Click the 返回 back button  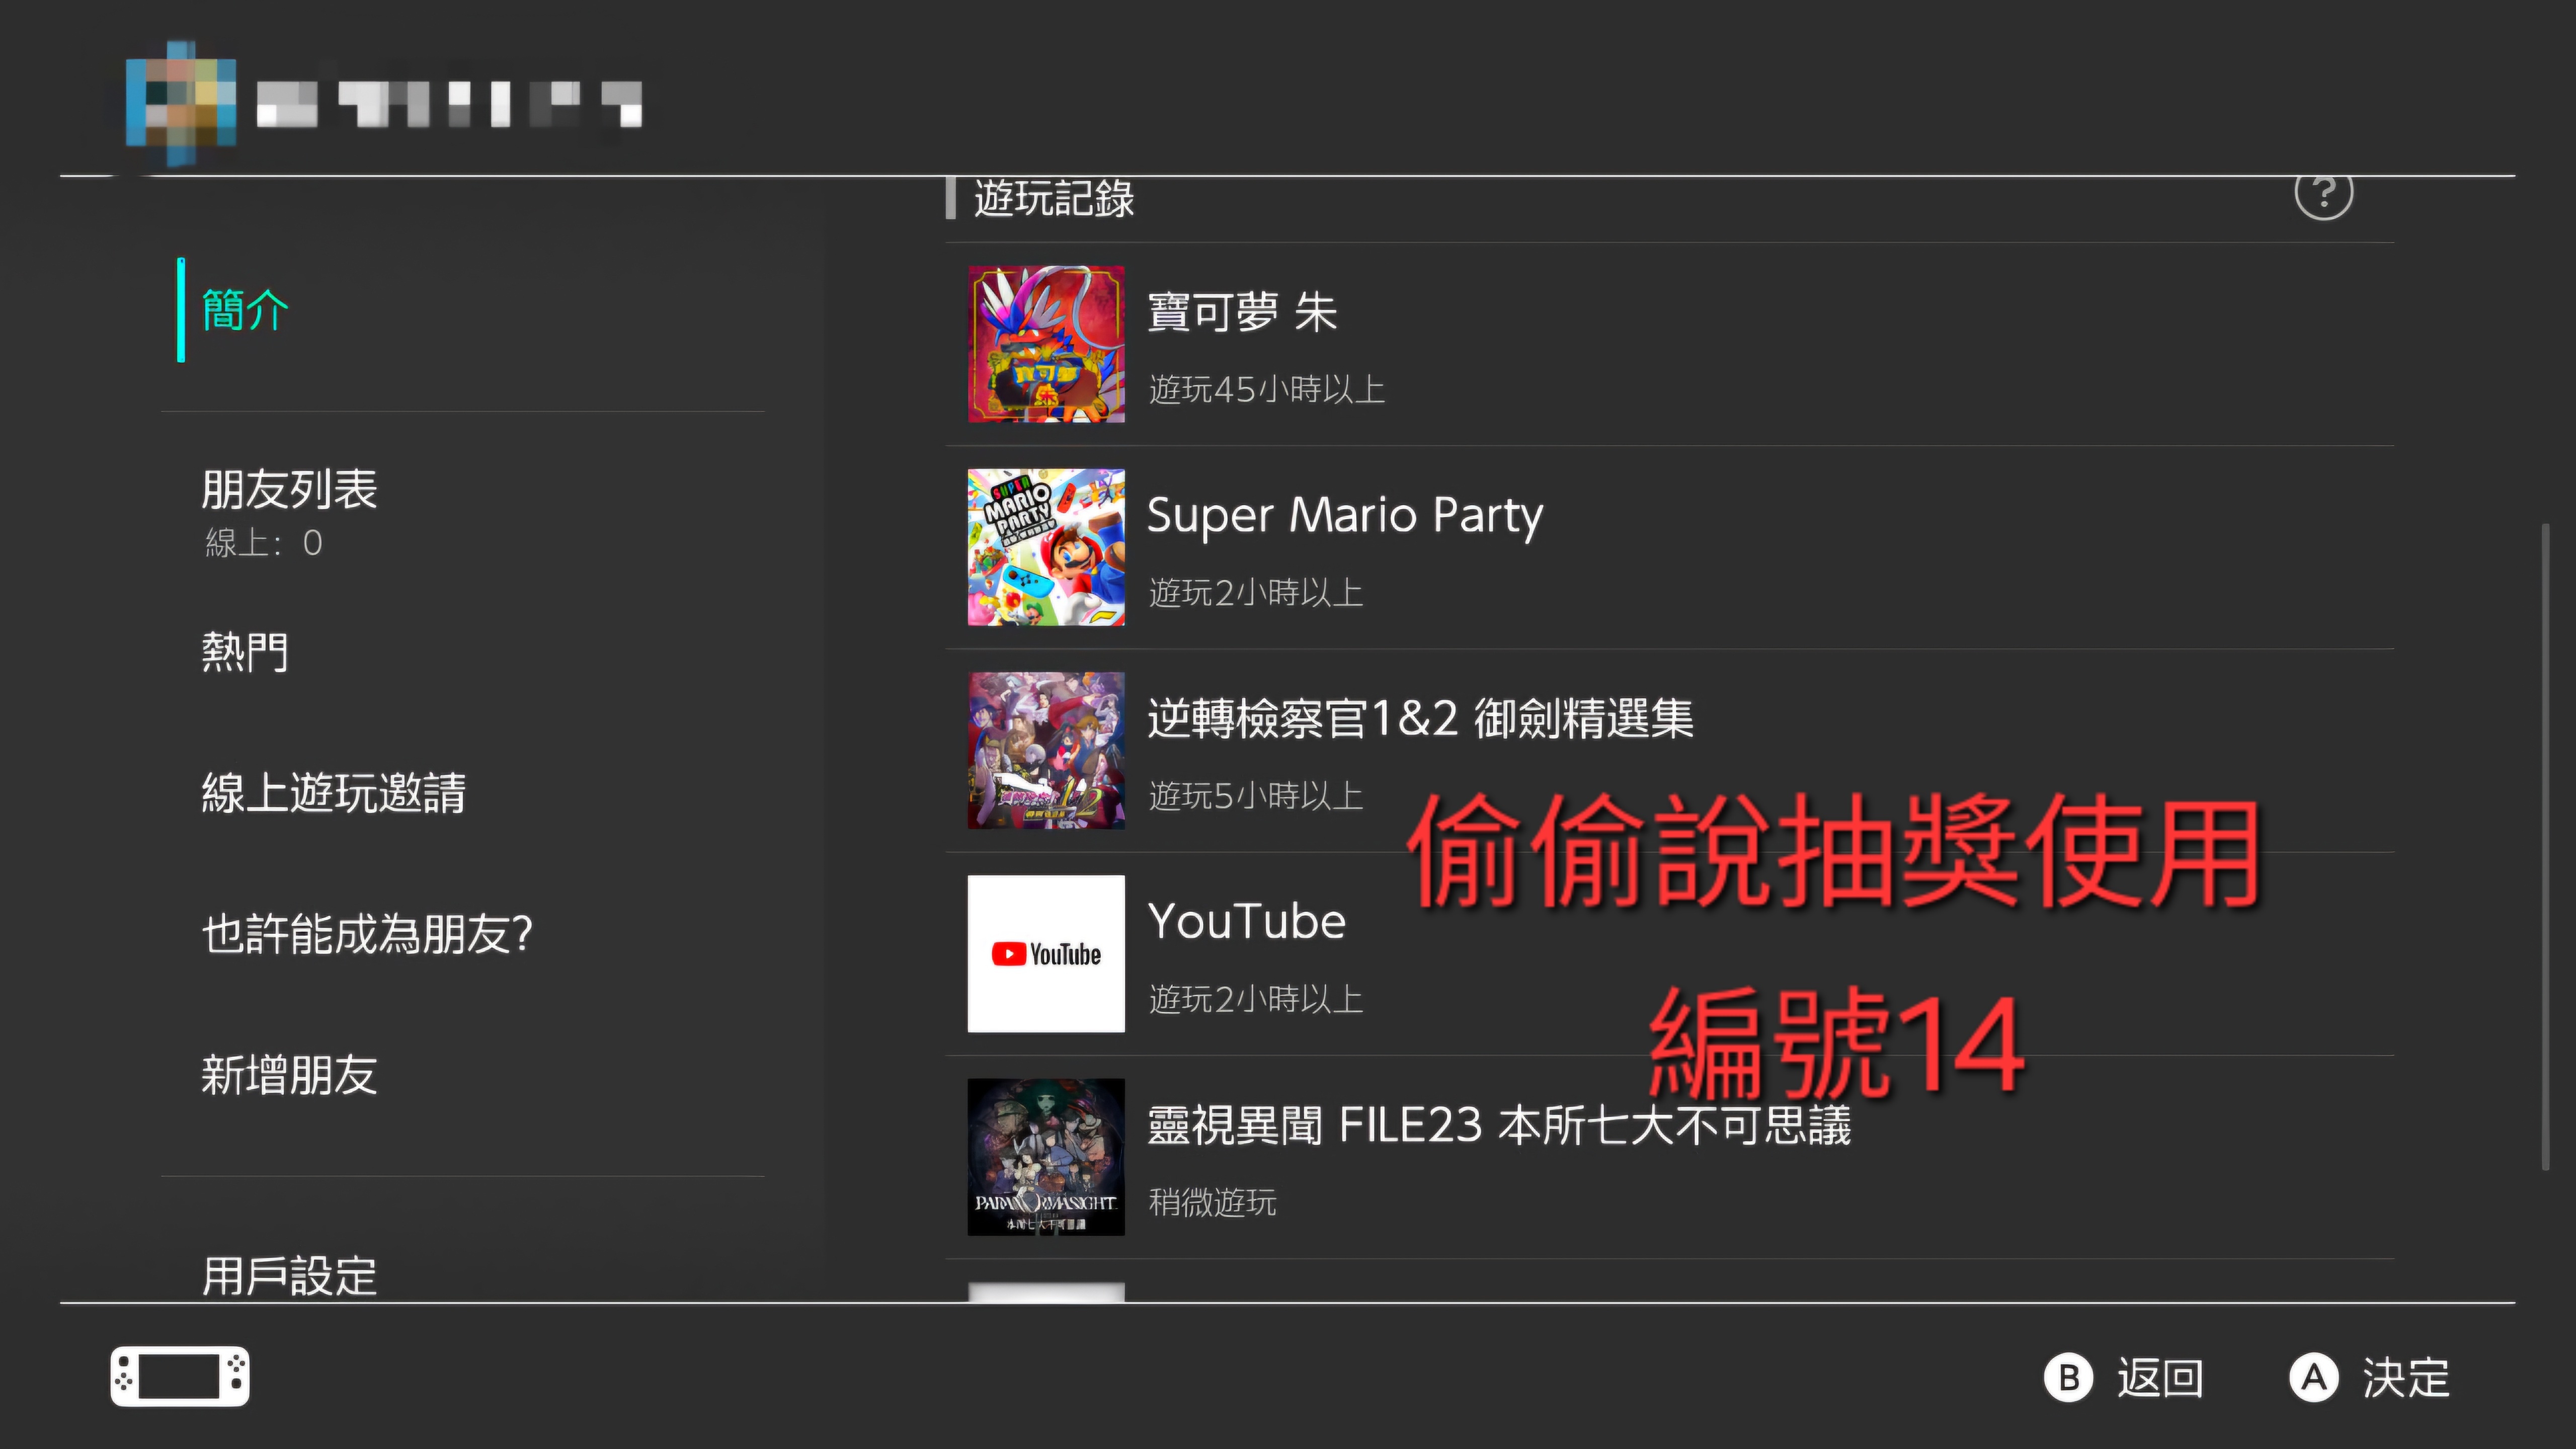pos(2125,1377)
